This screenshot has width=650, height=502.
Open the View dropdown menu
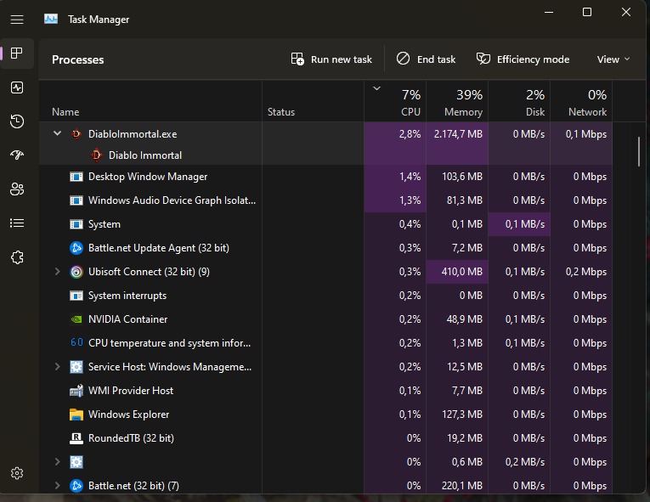pos(613,59)
